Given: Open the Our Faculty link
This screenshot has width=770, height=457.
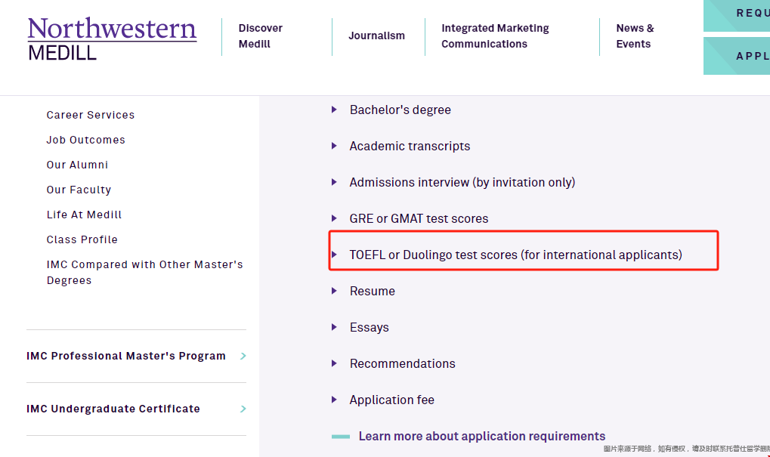Looking at the screenshot, I should click(79, 190).
